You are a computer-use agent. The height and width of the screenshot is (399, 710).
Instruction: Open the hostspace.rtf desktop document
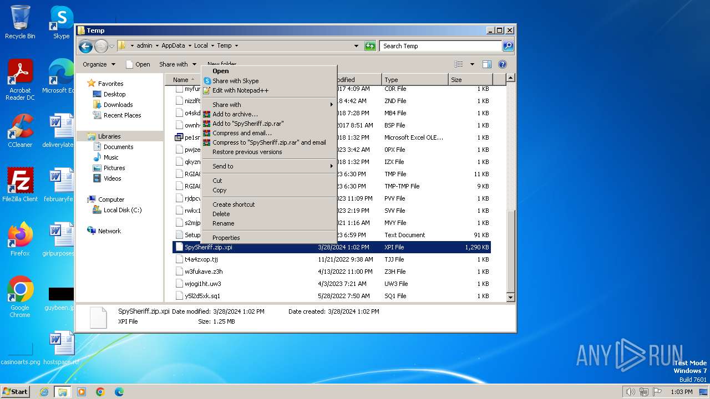click(x=61, y=348)
